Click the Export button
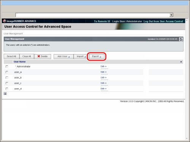This screenshot has height=142, width=190. [97, 56]
